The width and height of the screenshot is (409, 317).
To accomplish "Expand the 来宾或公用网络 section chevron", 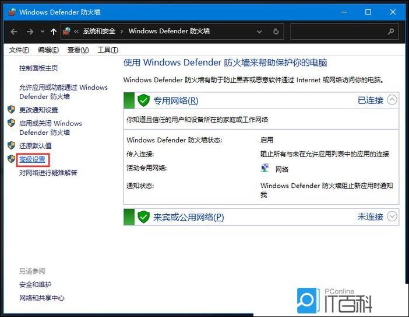I will (x=392, y=217).
